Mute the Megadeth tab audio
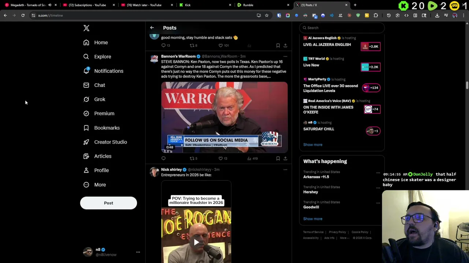The height and width of the screenshot is (263, 469). pos(50,5)
